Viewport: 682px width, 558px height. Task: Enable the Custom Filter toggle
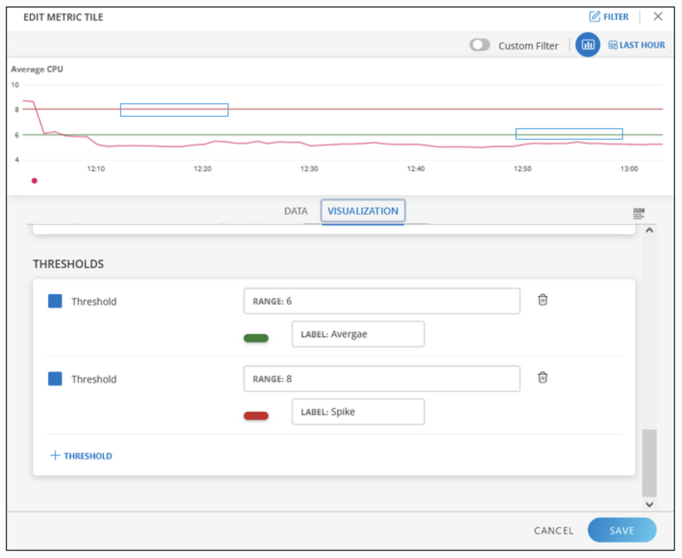[x=480, y=45]
